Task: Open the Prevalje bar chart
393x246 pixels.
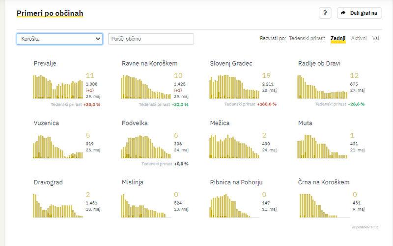Action: coord(58,86)
